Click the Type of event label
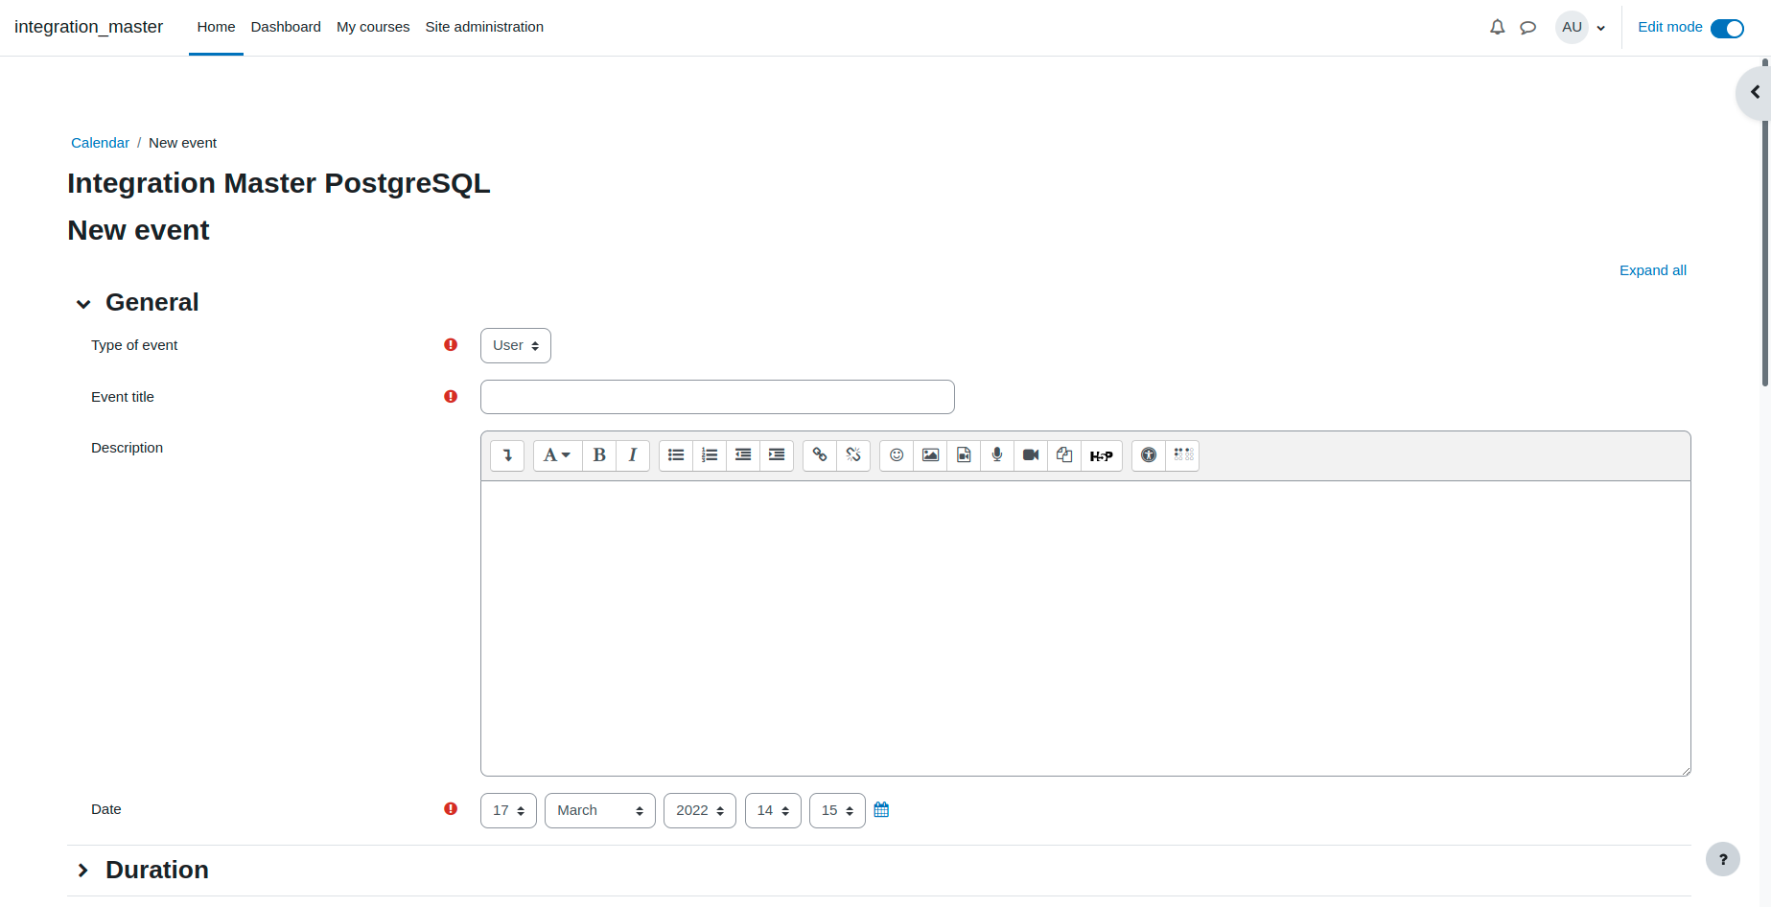The width and height of the screenshot is (1771, 907). (134, 345)
